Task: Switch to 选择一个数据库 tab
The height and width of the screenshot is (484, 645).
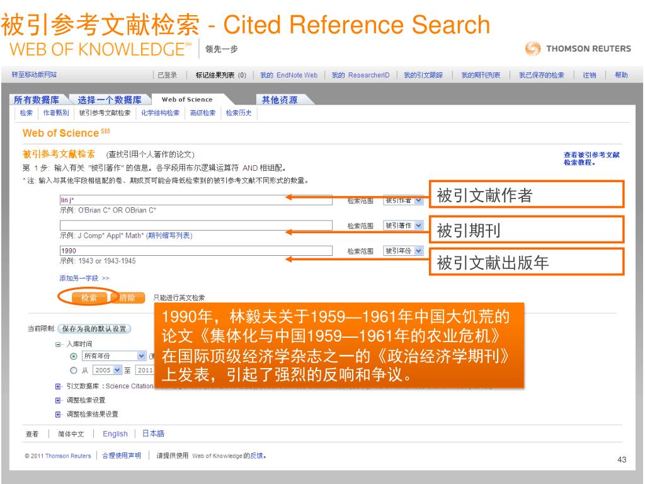Action: [110, 100]
